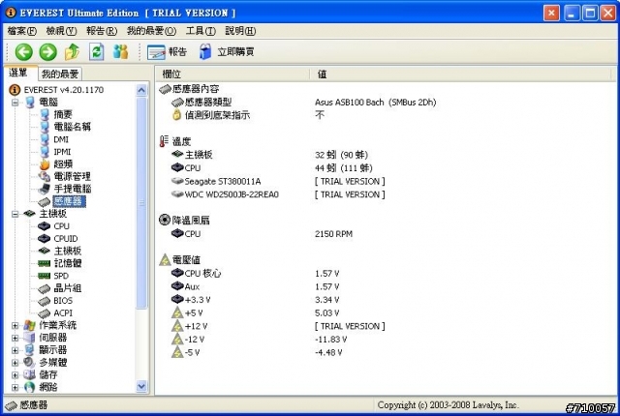The image size is (620, 416).
Task: Select the 2150 RPM fan value
Action: click(333, 234)
